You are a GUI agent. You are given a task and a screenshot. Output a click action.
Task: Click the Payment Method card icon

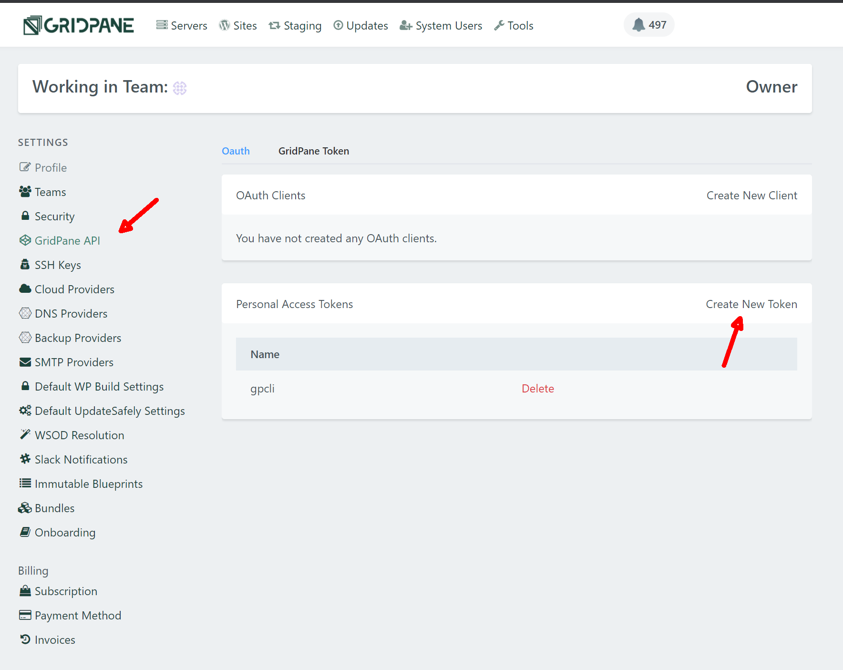(x=25, y=615)
